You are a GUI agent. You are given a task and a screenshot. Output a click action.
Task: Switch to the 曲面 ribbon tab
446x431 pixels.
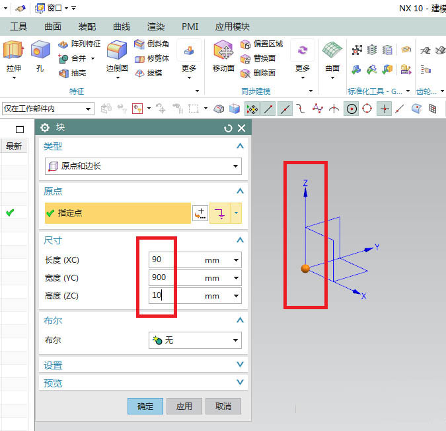(x=53, y=26)
